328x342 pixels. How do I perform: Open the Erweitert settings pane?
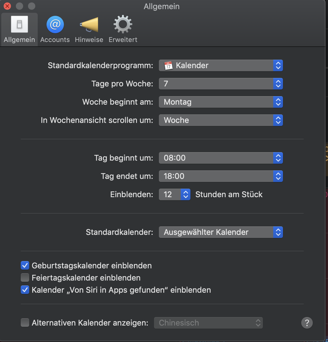point(123,28)
